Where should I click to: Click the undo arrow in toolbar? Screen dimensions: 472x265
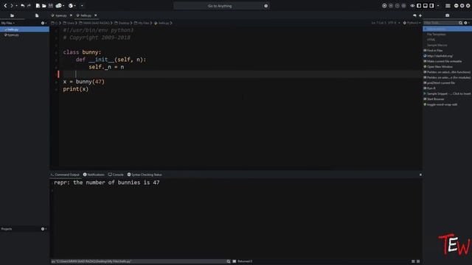click(23, 6)
